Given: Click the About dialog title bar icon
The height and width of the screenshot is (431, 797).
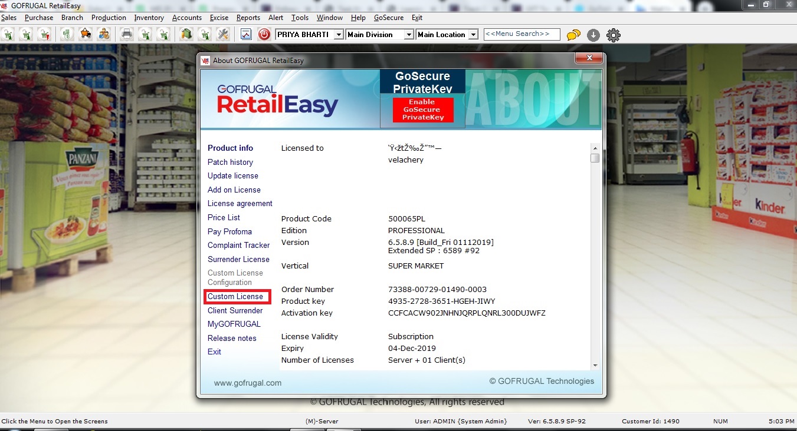Looking at the screenshot, I should pyautogui.click(x=205, y=60).
